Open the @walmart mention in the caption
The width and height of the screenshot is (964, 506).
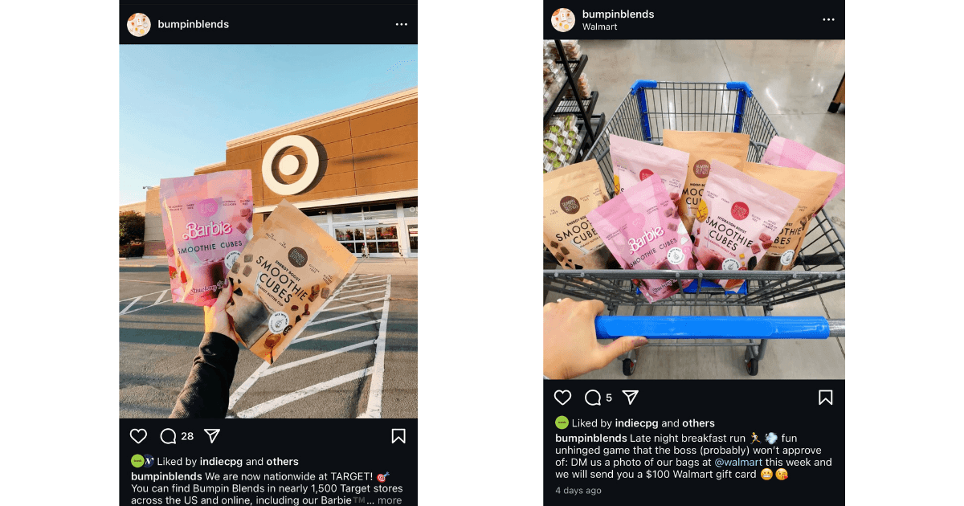click(x=738, y=462)
